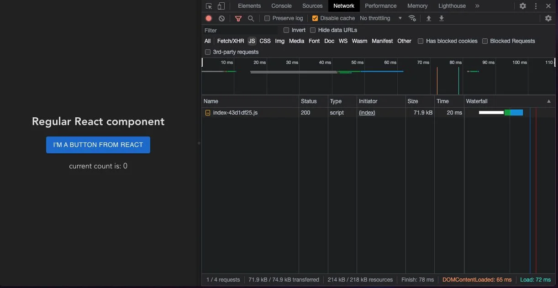Filter requests by WS
Screen dimensions: 558x288
click(x=343, y=41)
